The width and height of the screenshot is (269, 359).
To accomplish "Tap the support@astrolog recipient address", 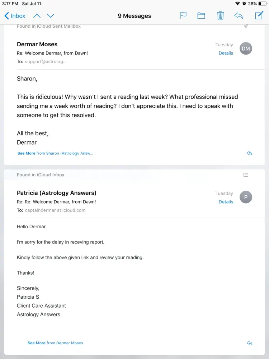I will (x=46, y=62).
